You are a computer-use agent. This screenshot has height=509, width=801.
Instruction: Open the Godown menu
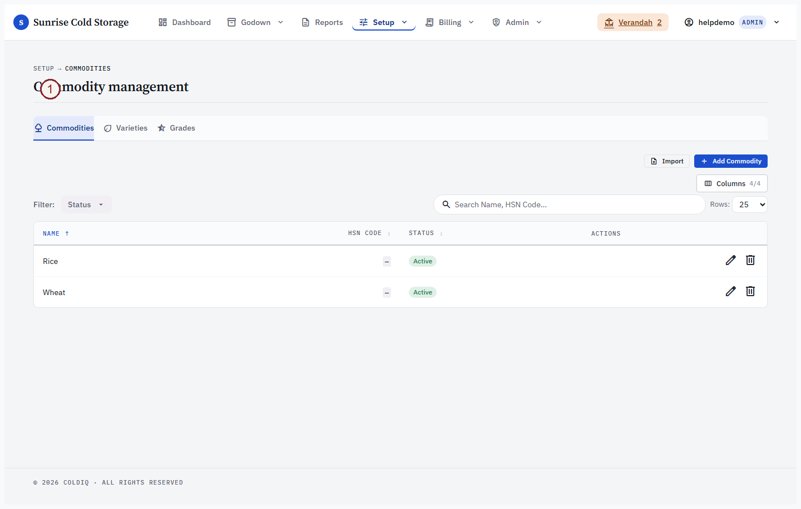point(255,22)
